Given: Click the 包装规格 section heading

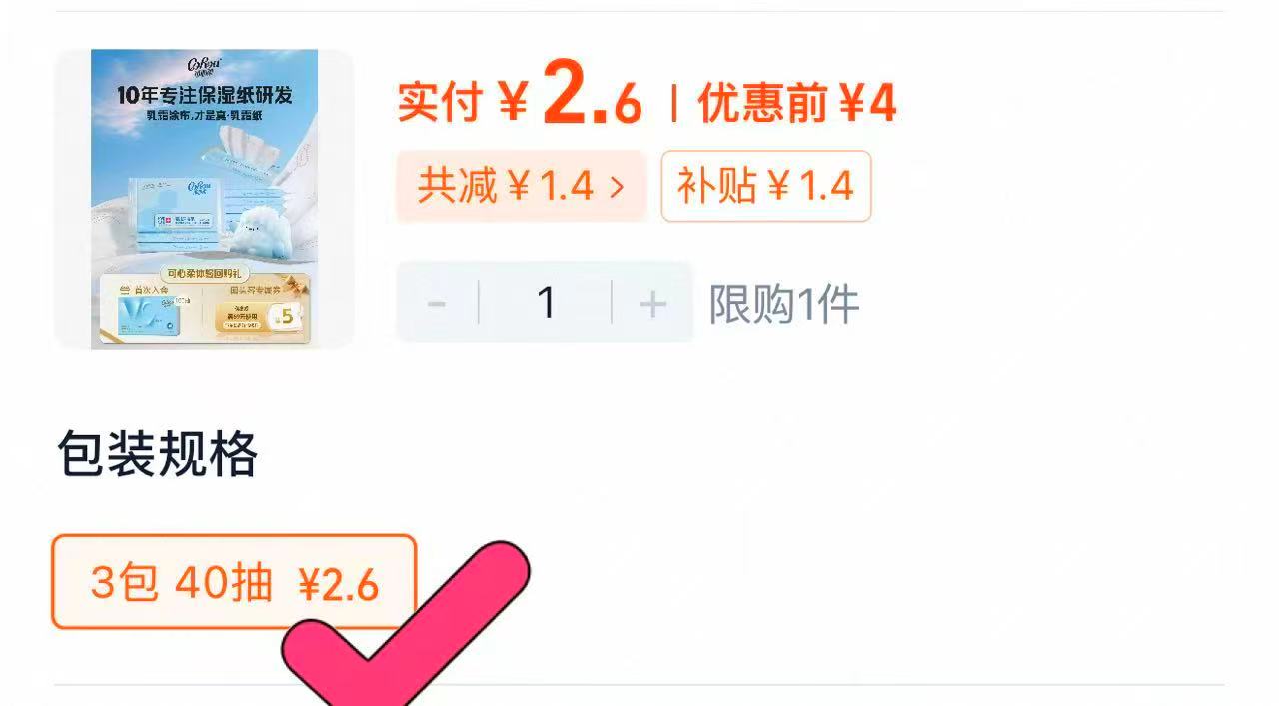Looking at the screenshot, I should [158, 455].
